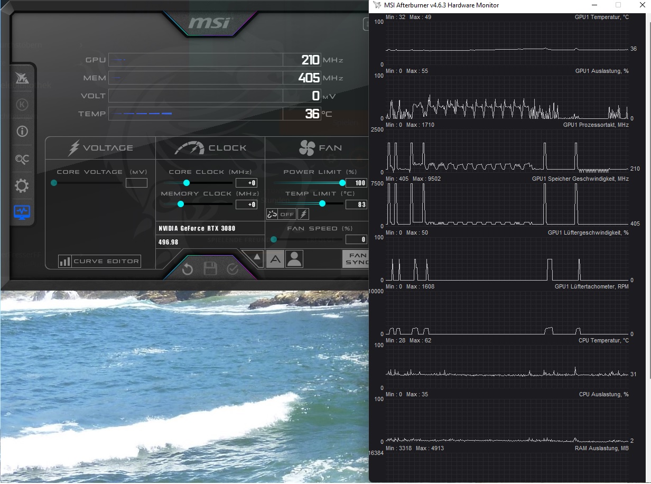Image resolution: width=651 pixels, height=484 pixels.
Task: Focus the Power Limit 100 value field
Action: coord(356,183)
